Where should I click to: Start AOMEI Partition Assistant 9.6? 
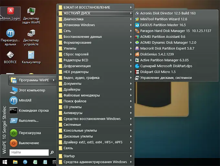[162, 37]
